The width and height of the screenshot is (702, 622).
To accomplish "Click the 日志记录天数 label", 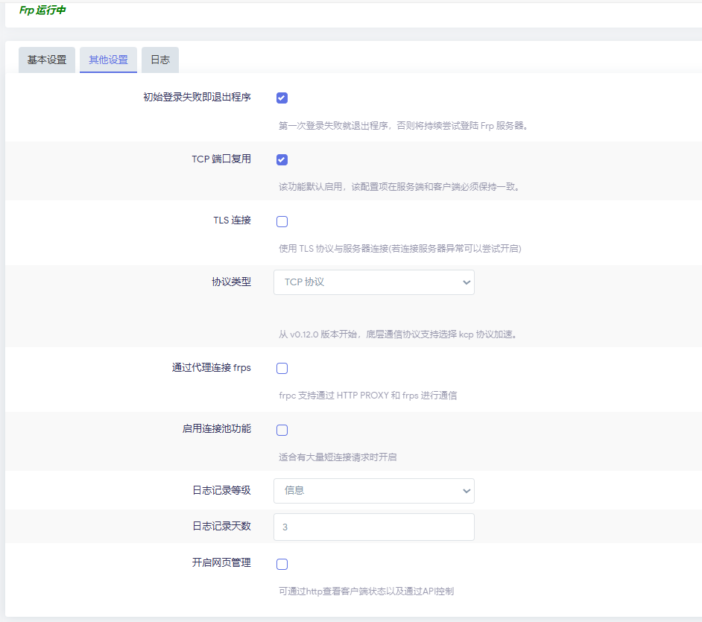I will (x=221, y=526).
